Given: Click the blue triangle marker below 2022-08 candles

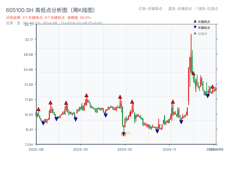Looking at the screenshot, I should (x=43, y=122).
